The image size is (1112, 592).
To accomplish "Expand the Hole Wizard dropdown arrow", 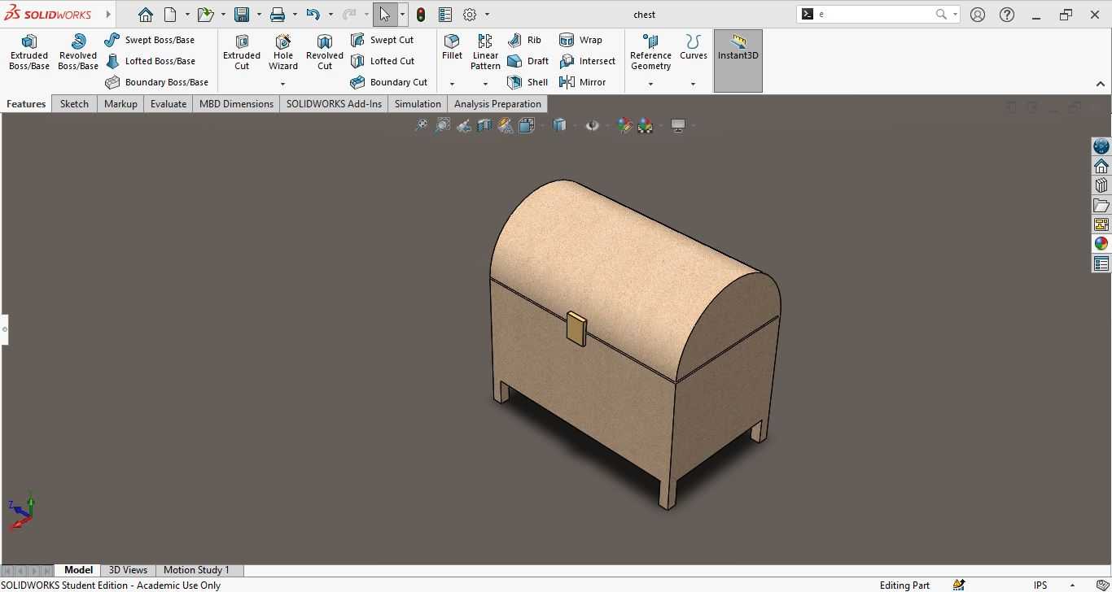I will click(283, 84).
